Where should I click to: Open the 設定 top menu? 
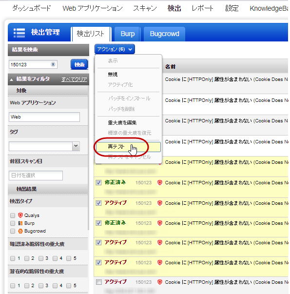232,8
